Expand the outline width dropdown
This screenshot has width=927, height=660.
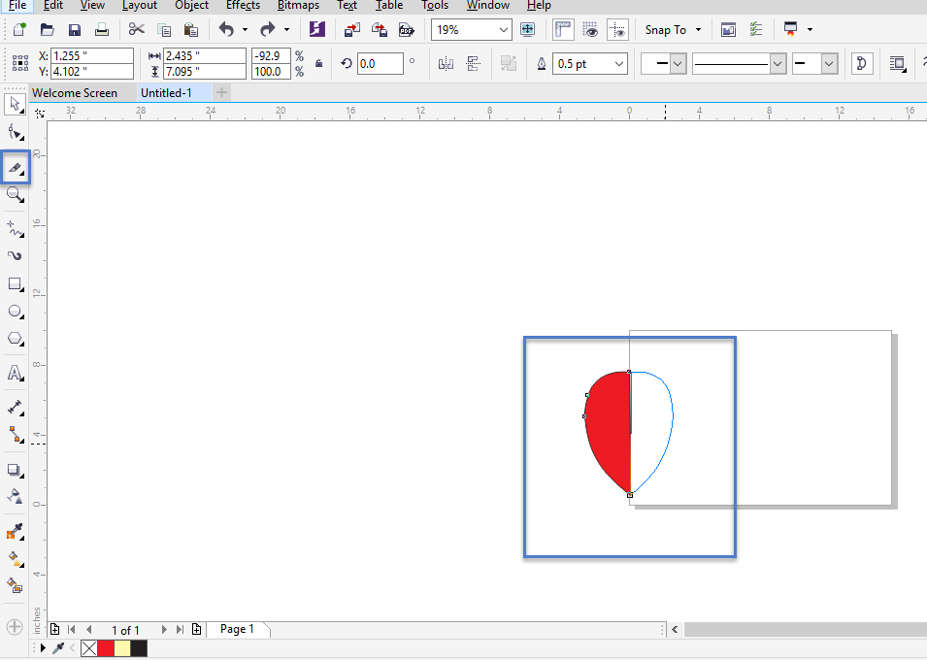617,63
